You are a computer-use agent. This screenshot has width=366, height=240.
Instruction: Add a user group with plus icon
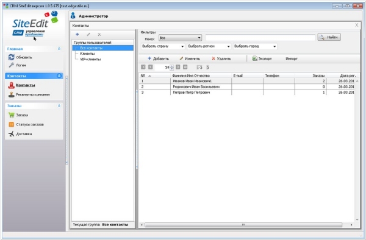(77, 34)
